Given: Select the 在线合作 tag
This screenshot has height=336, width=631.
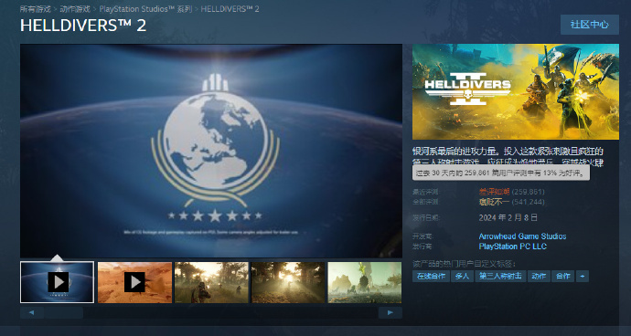Looking at the screenshot, I should (431, 276).
